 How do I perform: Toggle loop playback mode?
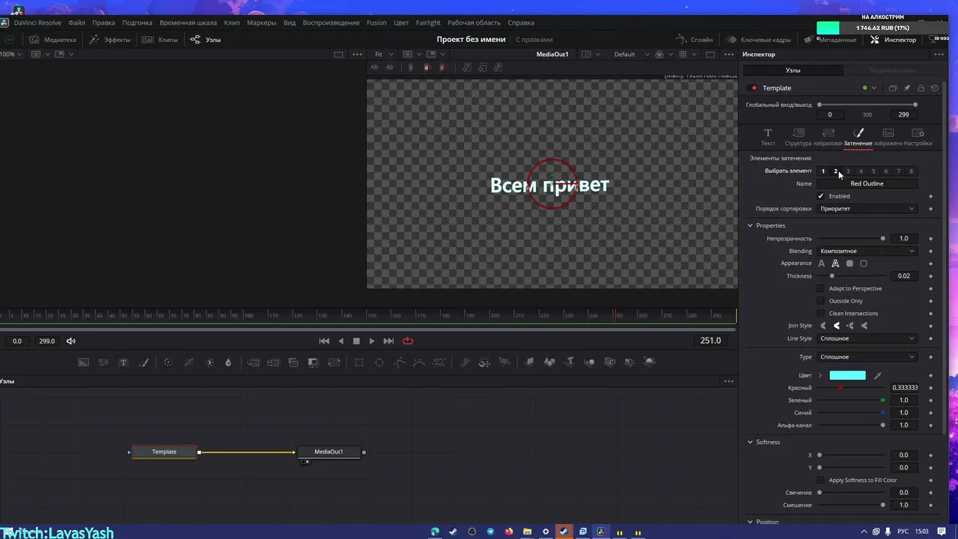pyautogui.click(x=408, y=341)
